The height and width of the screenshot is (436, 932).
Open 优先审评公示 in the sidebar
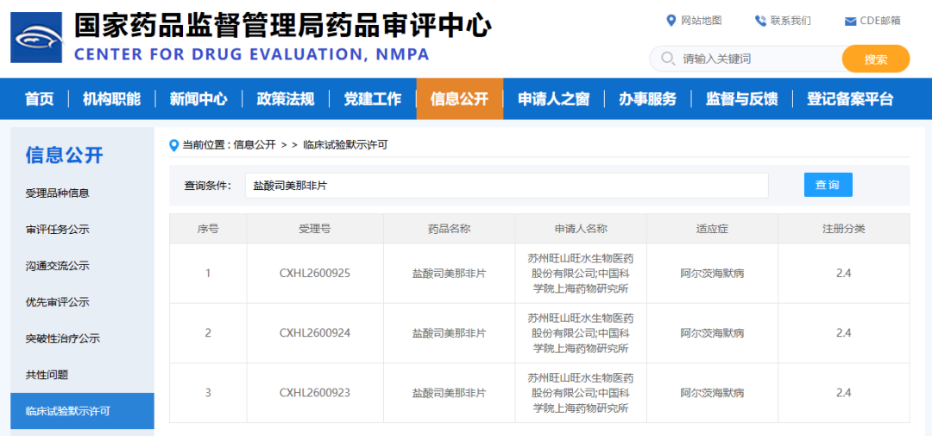[58, 302]
